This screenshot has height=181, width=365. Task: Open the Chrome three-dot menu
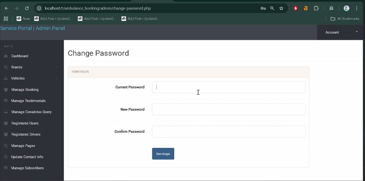pos(356,9)
